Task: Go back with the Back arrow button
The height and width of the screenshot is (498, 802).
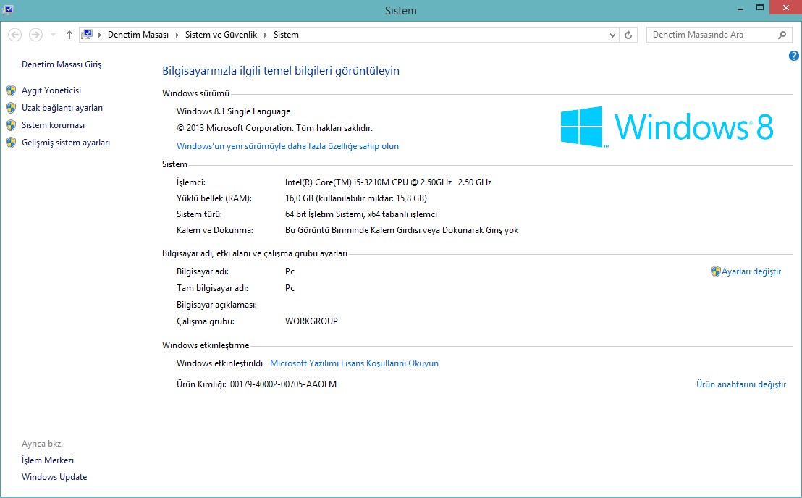Action: [x=14, y=35]
